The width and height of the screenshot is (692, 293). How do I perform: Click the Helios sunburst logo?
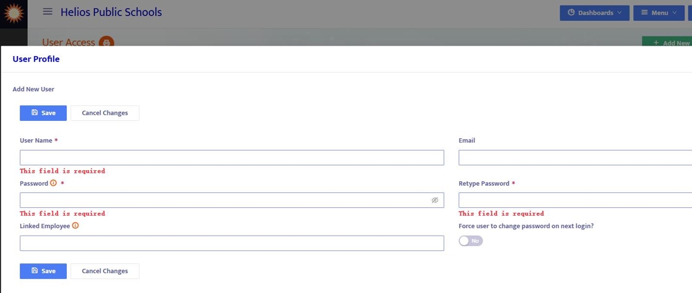[x=14, y=13]
